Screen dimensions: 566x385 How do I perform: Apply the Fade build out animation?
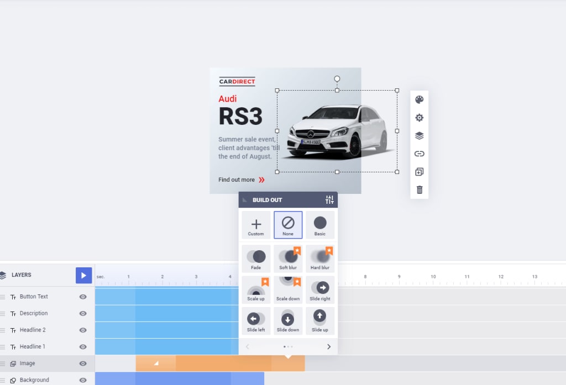tap(256, 259)
